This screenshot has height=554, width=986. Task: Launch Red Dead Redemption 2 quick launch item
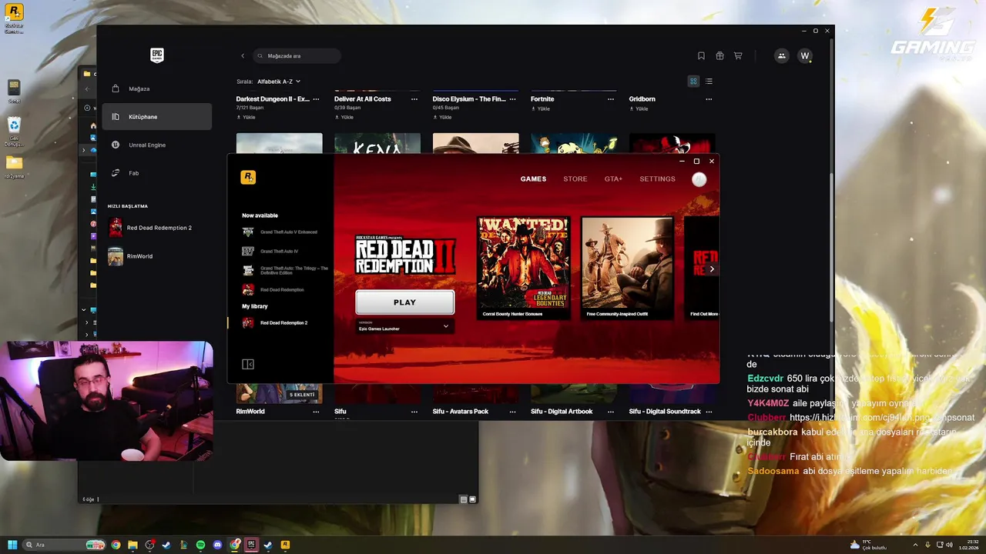click(157, 228)
